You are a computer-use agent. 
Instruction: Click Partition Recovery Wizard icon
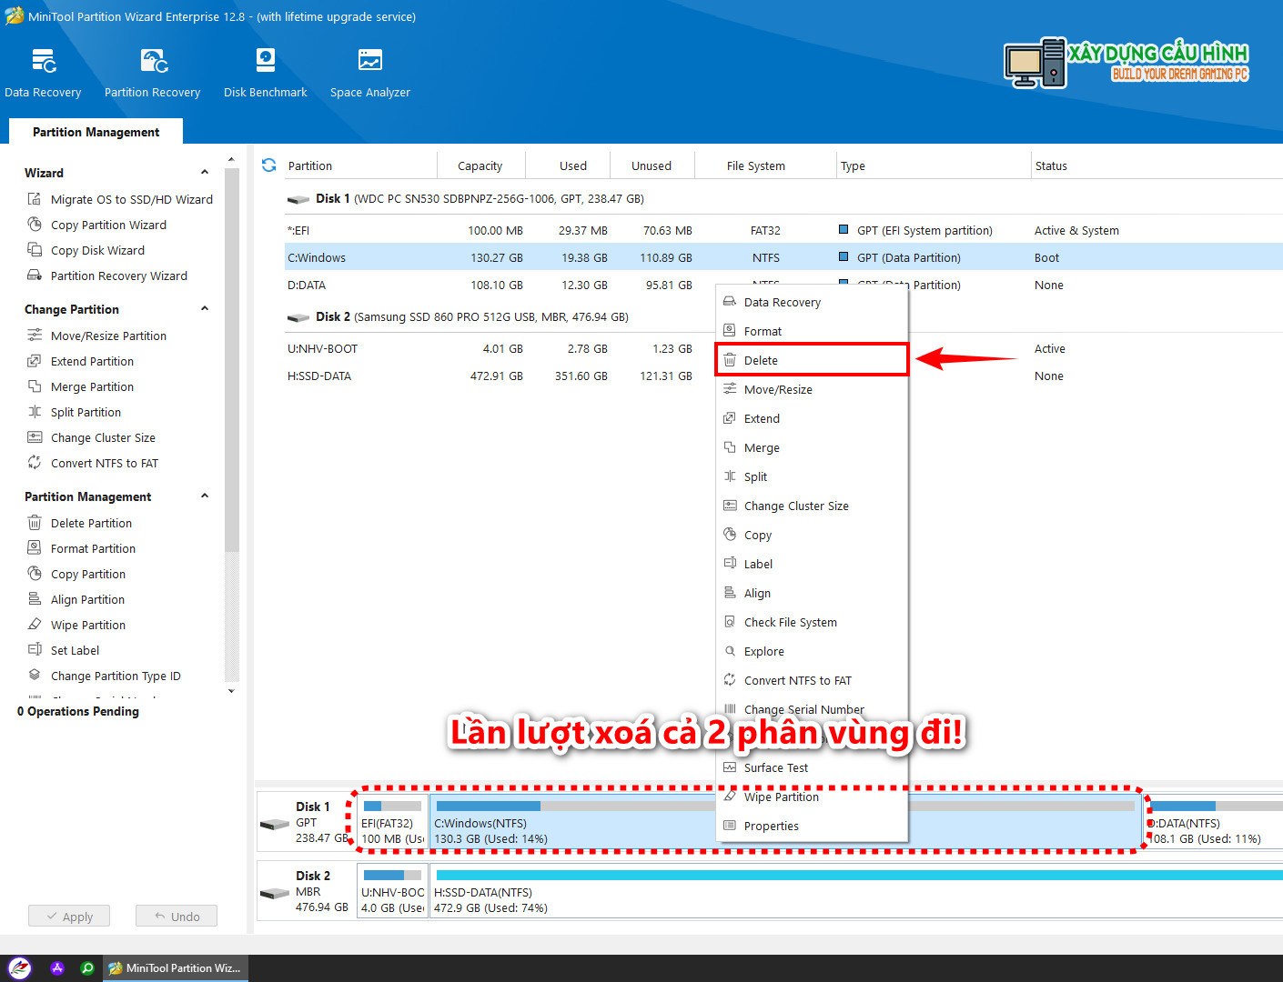(35, 276)
